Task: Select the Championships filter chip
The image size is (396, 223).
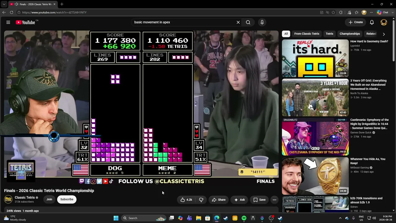Action: [x=350, y=34]
